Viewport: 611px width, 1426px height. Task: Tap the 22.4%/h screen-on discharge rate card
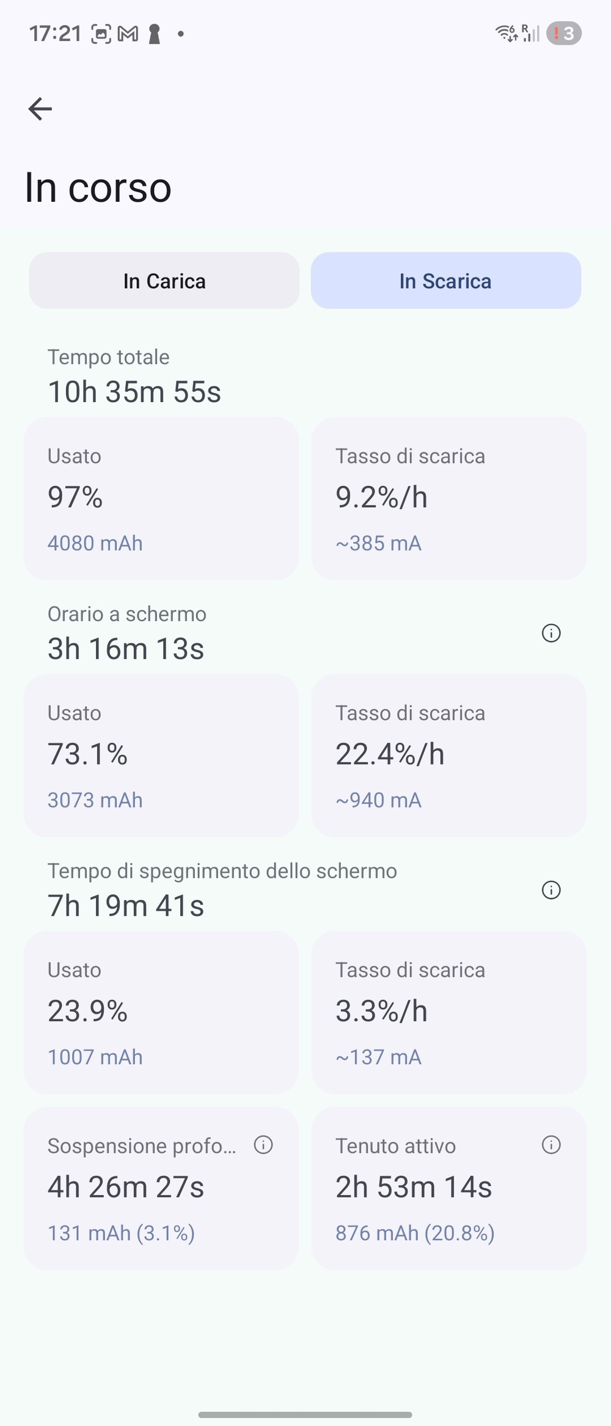449,755
